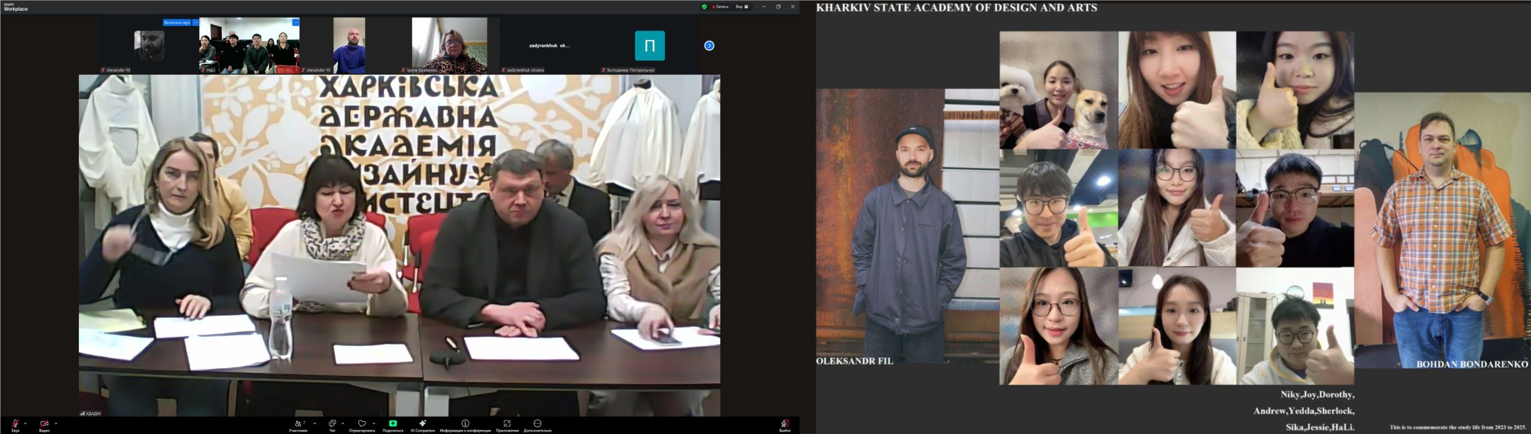Unmute using the Звук microphone icon
Viewport: 1531px width, 434px height.
point(15,424)
